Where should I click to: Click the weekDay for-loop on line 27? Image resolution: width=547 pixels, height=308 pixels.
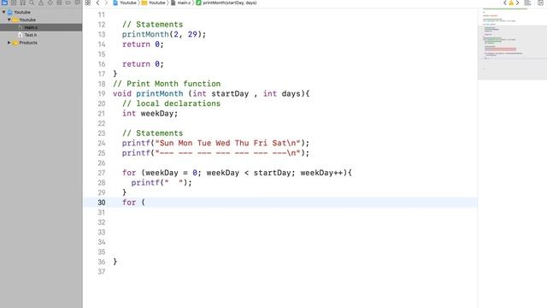pos(237,173)
